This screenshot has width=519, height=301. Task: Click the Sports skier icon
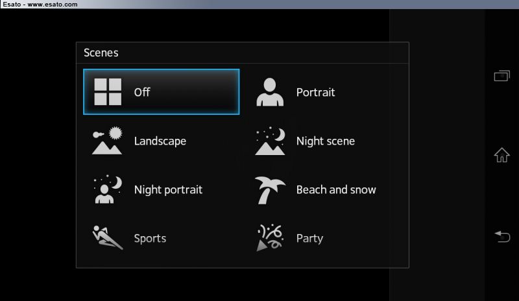point(107,237)
